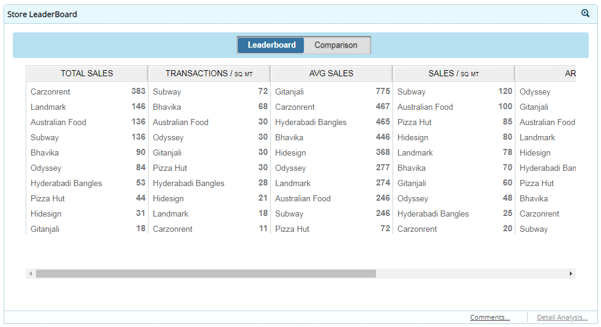Select Australian Food in Transactions column
The image size is (601, 327).
pos(180,123)
